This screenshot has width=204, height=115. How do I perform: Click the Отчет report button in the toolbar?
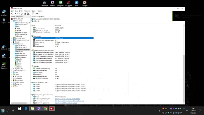(x=35, y=13)
